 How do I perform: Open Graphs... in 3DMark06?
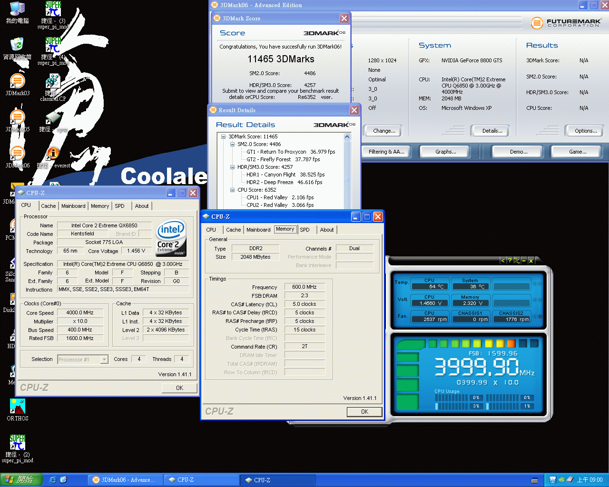[446, 152]
